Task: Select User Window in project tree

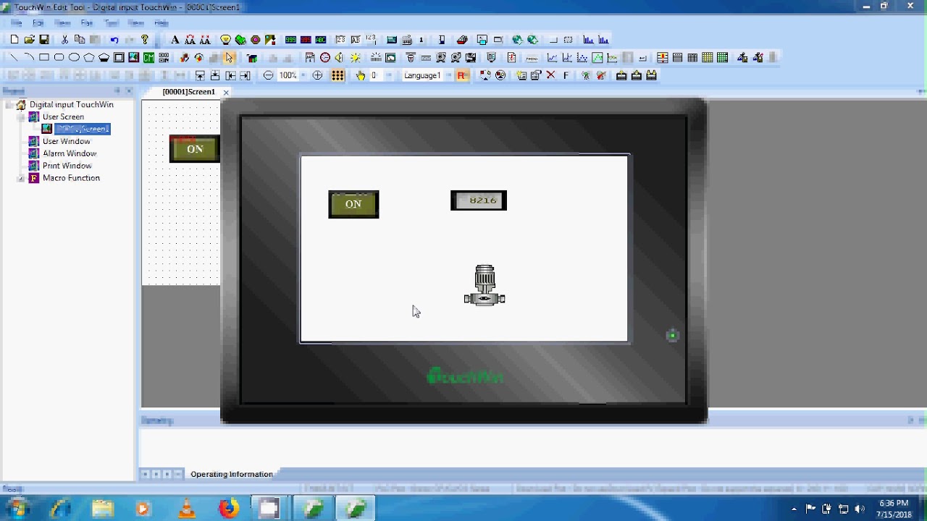Action: click(66, 141)
